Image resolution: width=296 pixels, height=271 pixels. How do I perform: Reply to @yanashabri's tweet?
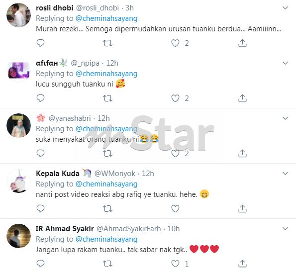click(40, 154)
